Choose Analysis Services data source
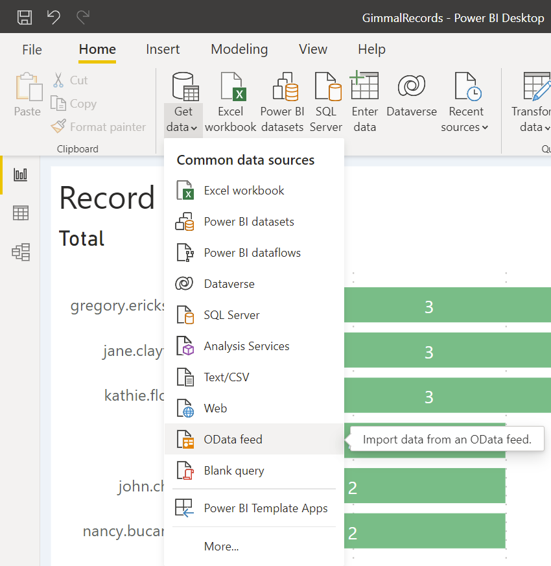The width and height of the screenshot is (551, 566). coord(254,346)
